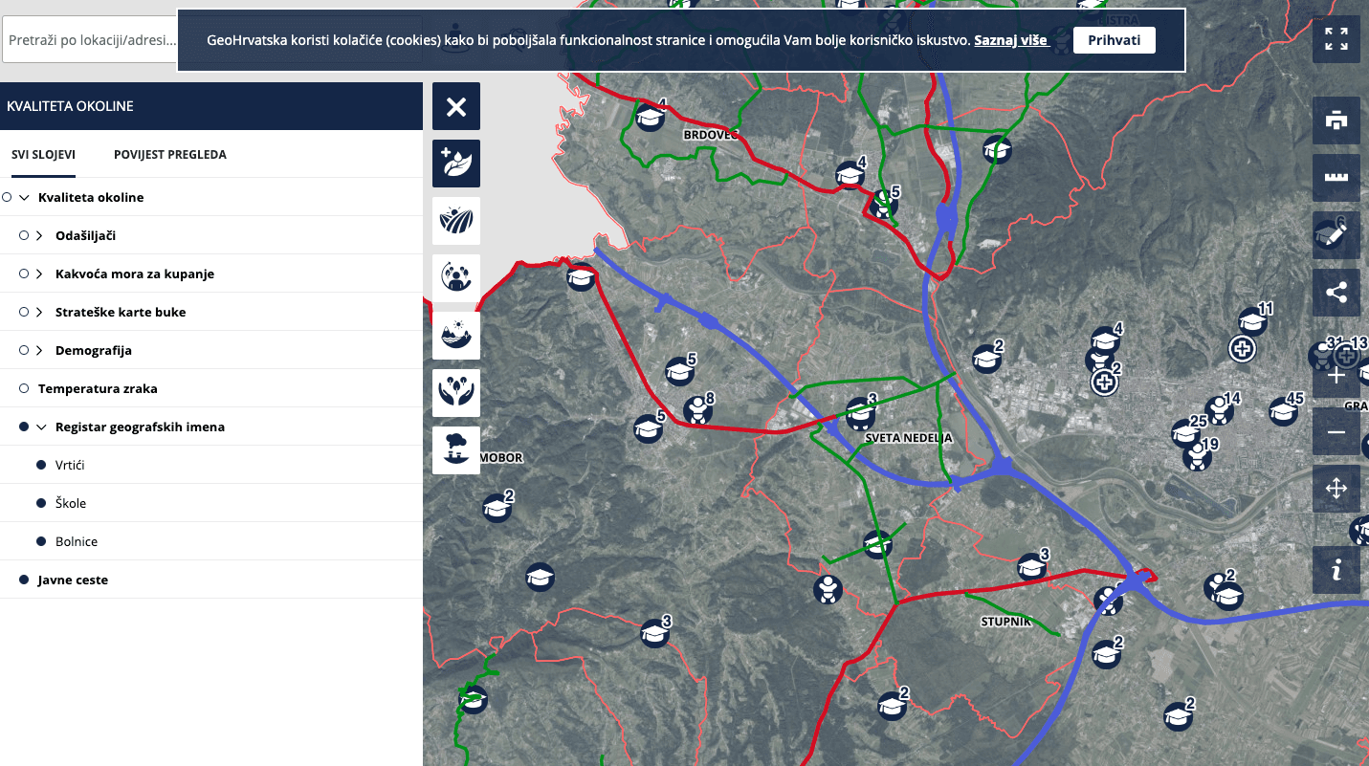
Task: Click the Odašiljači group label
Action: click(85, 235)
